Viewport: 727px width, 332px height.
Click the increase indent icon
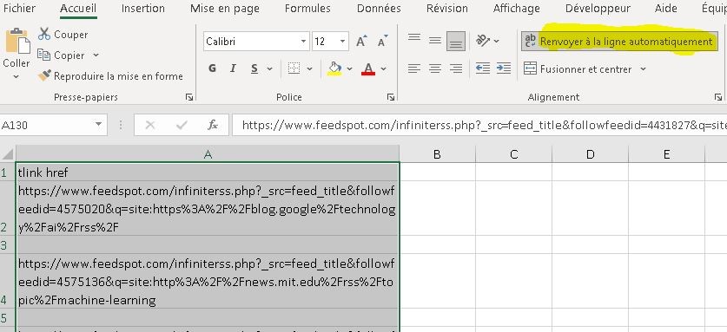[x=504, y=68]
